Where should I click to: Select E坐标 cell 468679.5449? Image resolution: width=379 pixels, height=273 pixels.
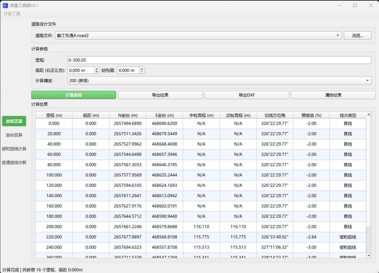pos(164,134)
